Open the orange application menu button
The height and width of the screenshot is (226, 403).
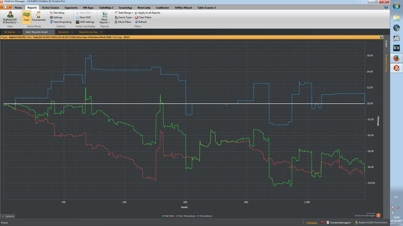6,7
